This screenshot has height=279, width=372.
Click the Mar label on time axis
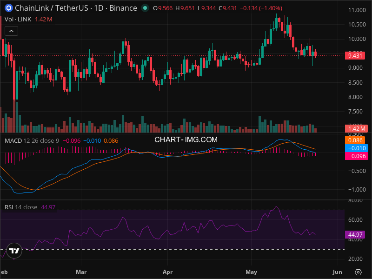point(81,272)
